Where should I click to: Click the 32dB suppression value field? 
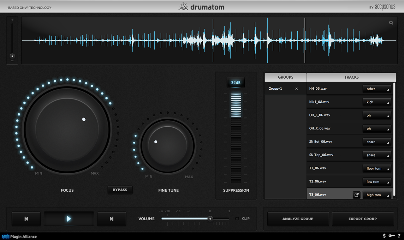(x=236, y=83)
